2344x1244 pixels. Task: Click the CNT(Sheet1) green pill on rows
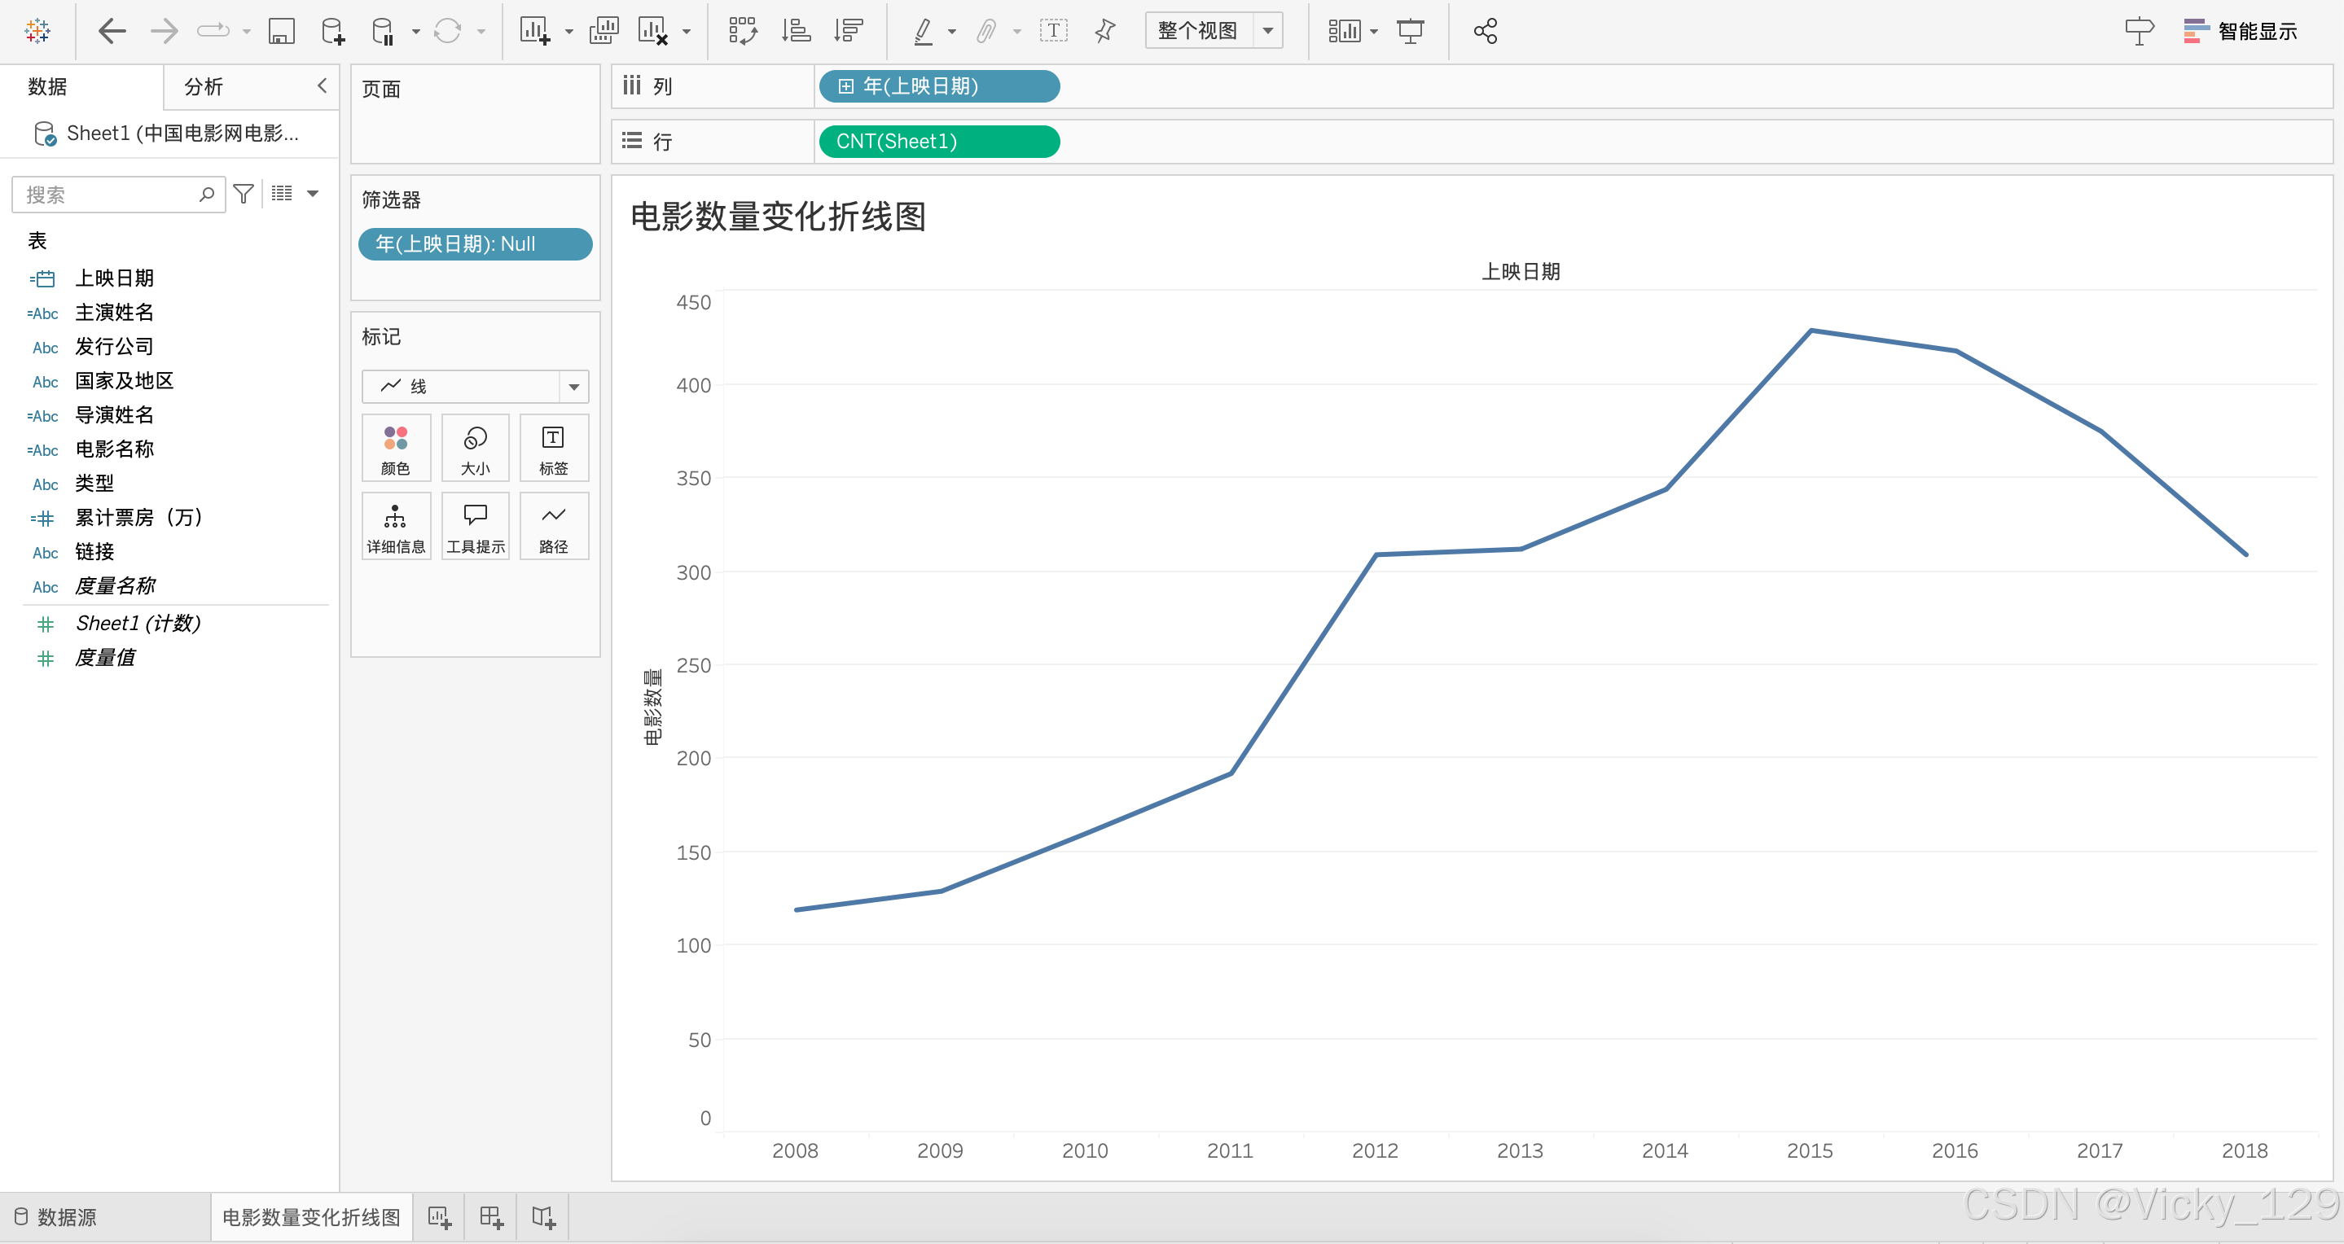(938, 142)
